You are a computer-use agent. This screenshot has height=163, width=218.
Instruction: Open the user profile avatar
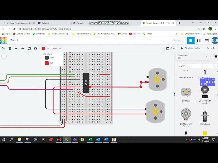[x=215, y=41]
